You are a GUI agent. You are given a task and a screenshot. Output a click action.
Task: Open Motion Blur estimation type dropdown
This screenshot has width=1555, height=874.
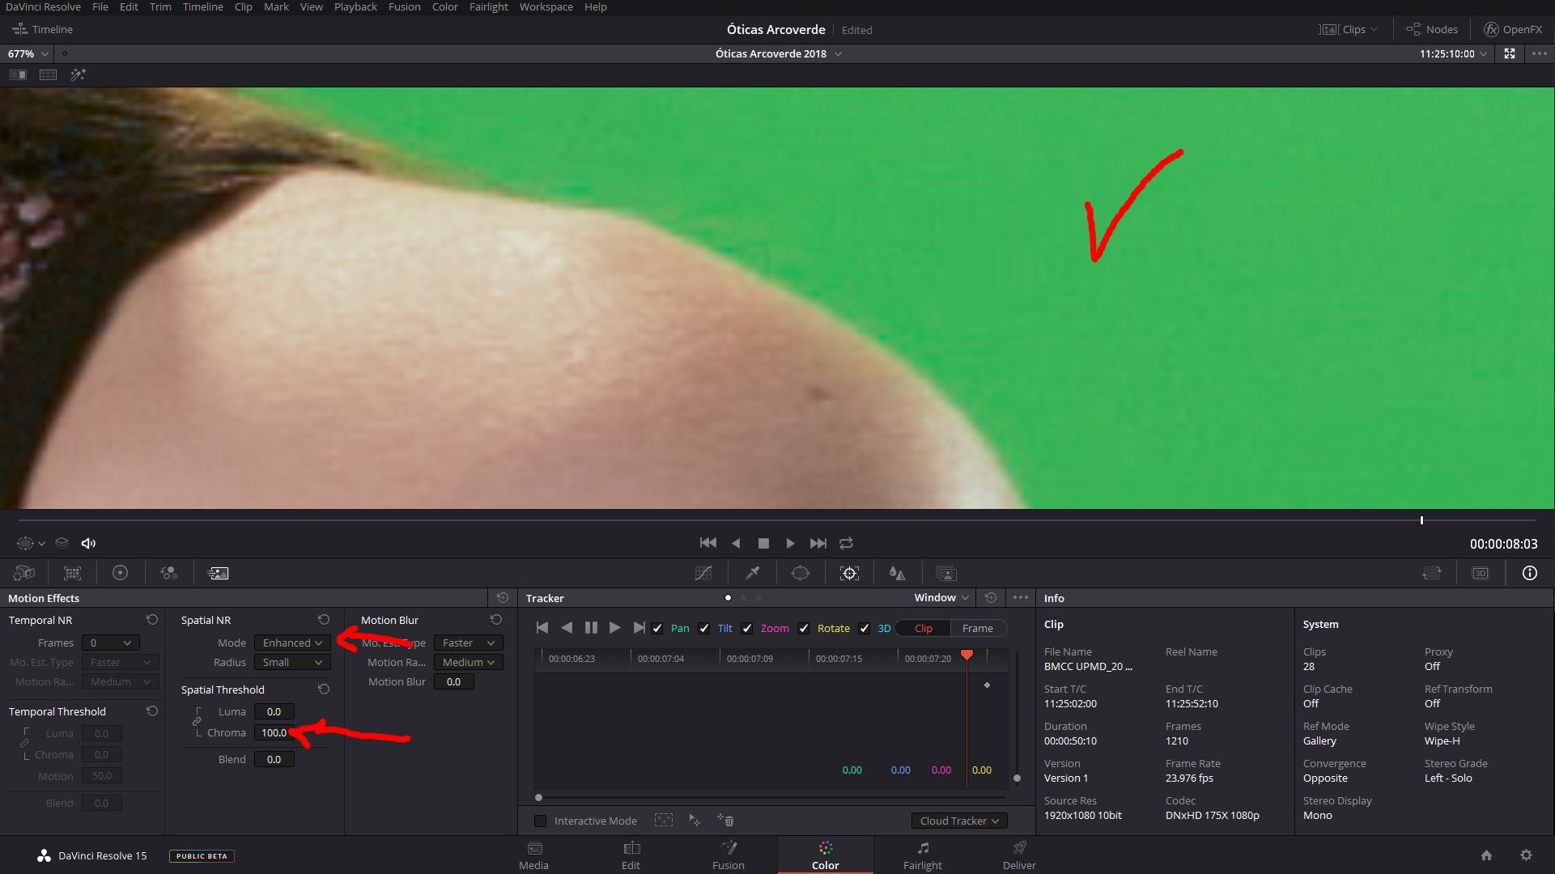pos(468,643)
